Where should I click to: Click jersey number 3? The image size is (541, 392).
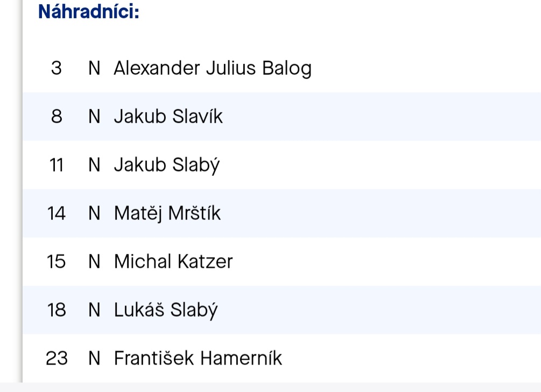56,68
